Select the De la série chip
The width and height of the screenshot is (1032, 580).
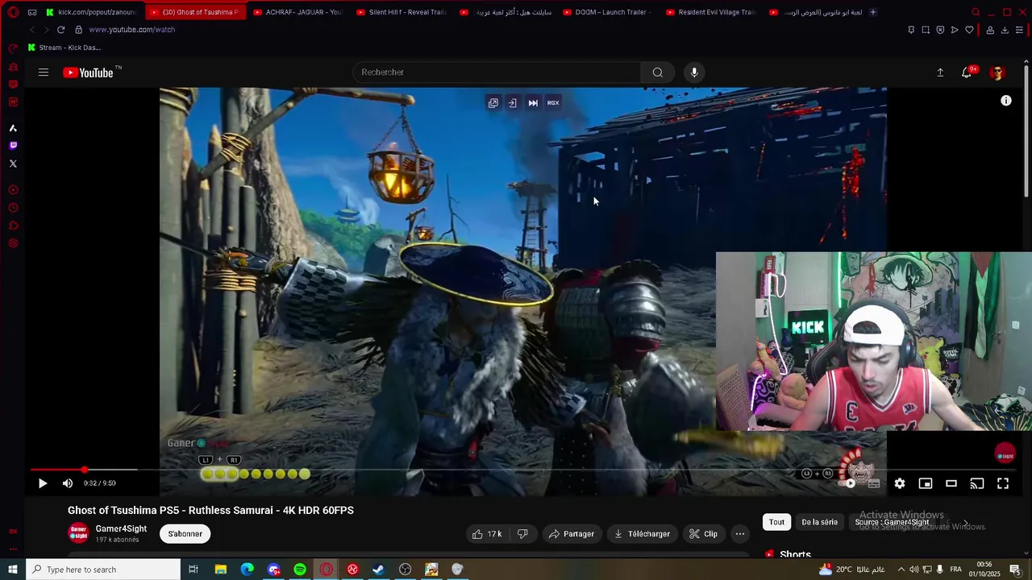(x=819, y=522)
